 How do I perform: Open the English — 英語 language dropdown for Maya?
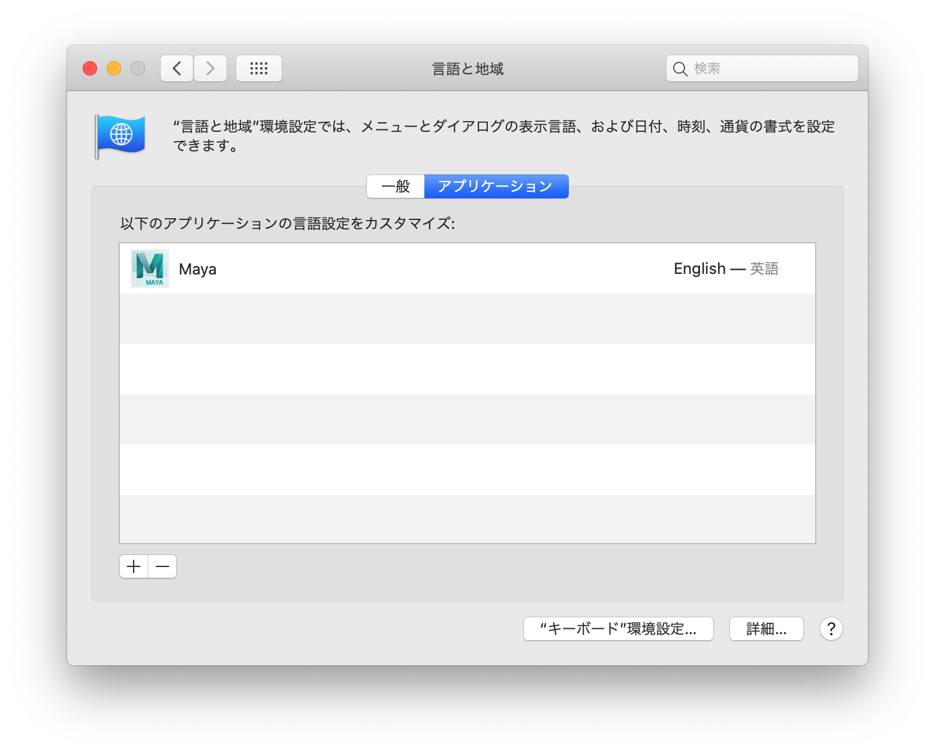(726, 268)
